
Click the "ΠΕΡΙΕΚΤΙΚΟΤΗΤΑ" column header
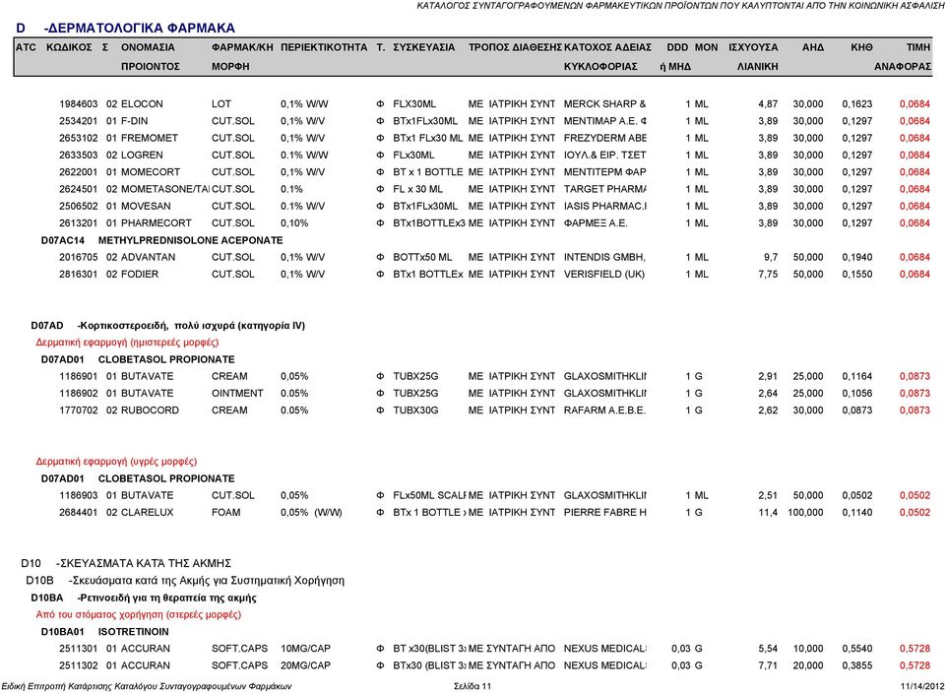pos(324,47)
